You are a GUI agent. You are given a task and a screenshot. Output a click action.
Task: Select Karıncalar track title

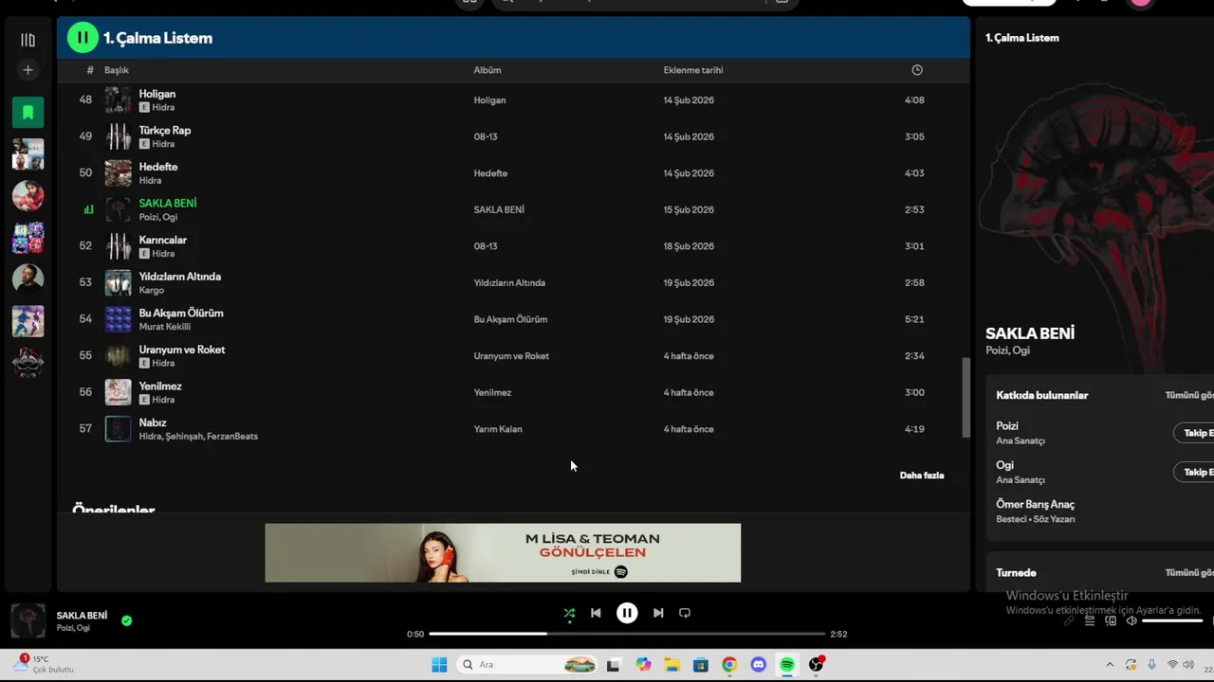(163, 241)
